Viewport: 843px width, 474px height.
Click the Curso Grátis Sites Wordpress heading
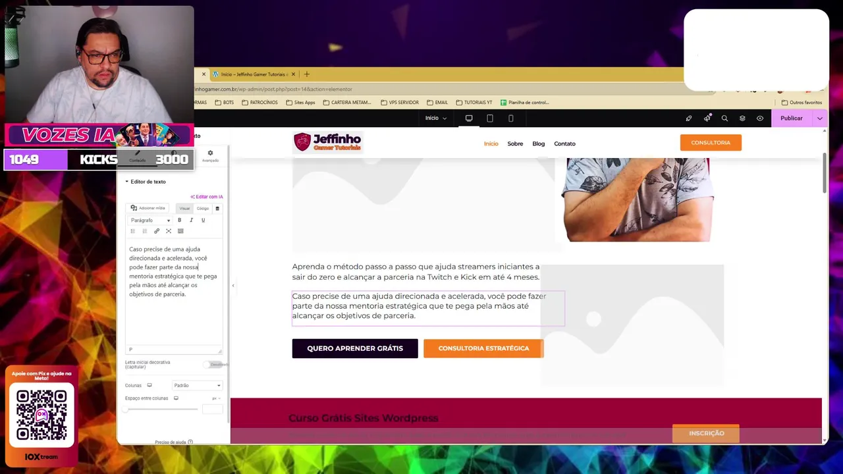click(x=364, y=418)
